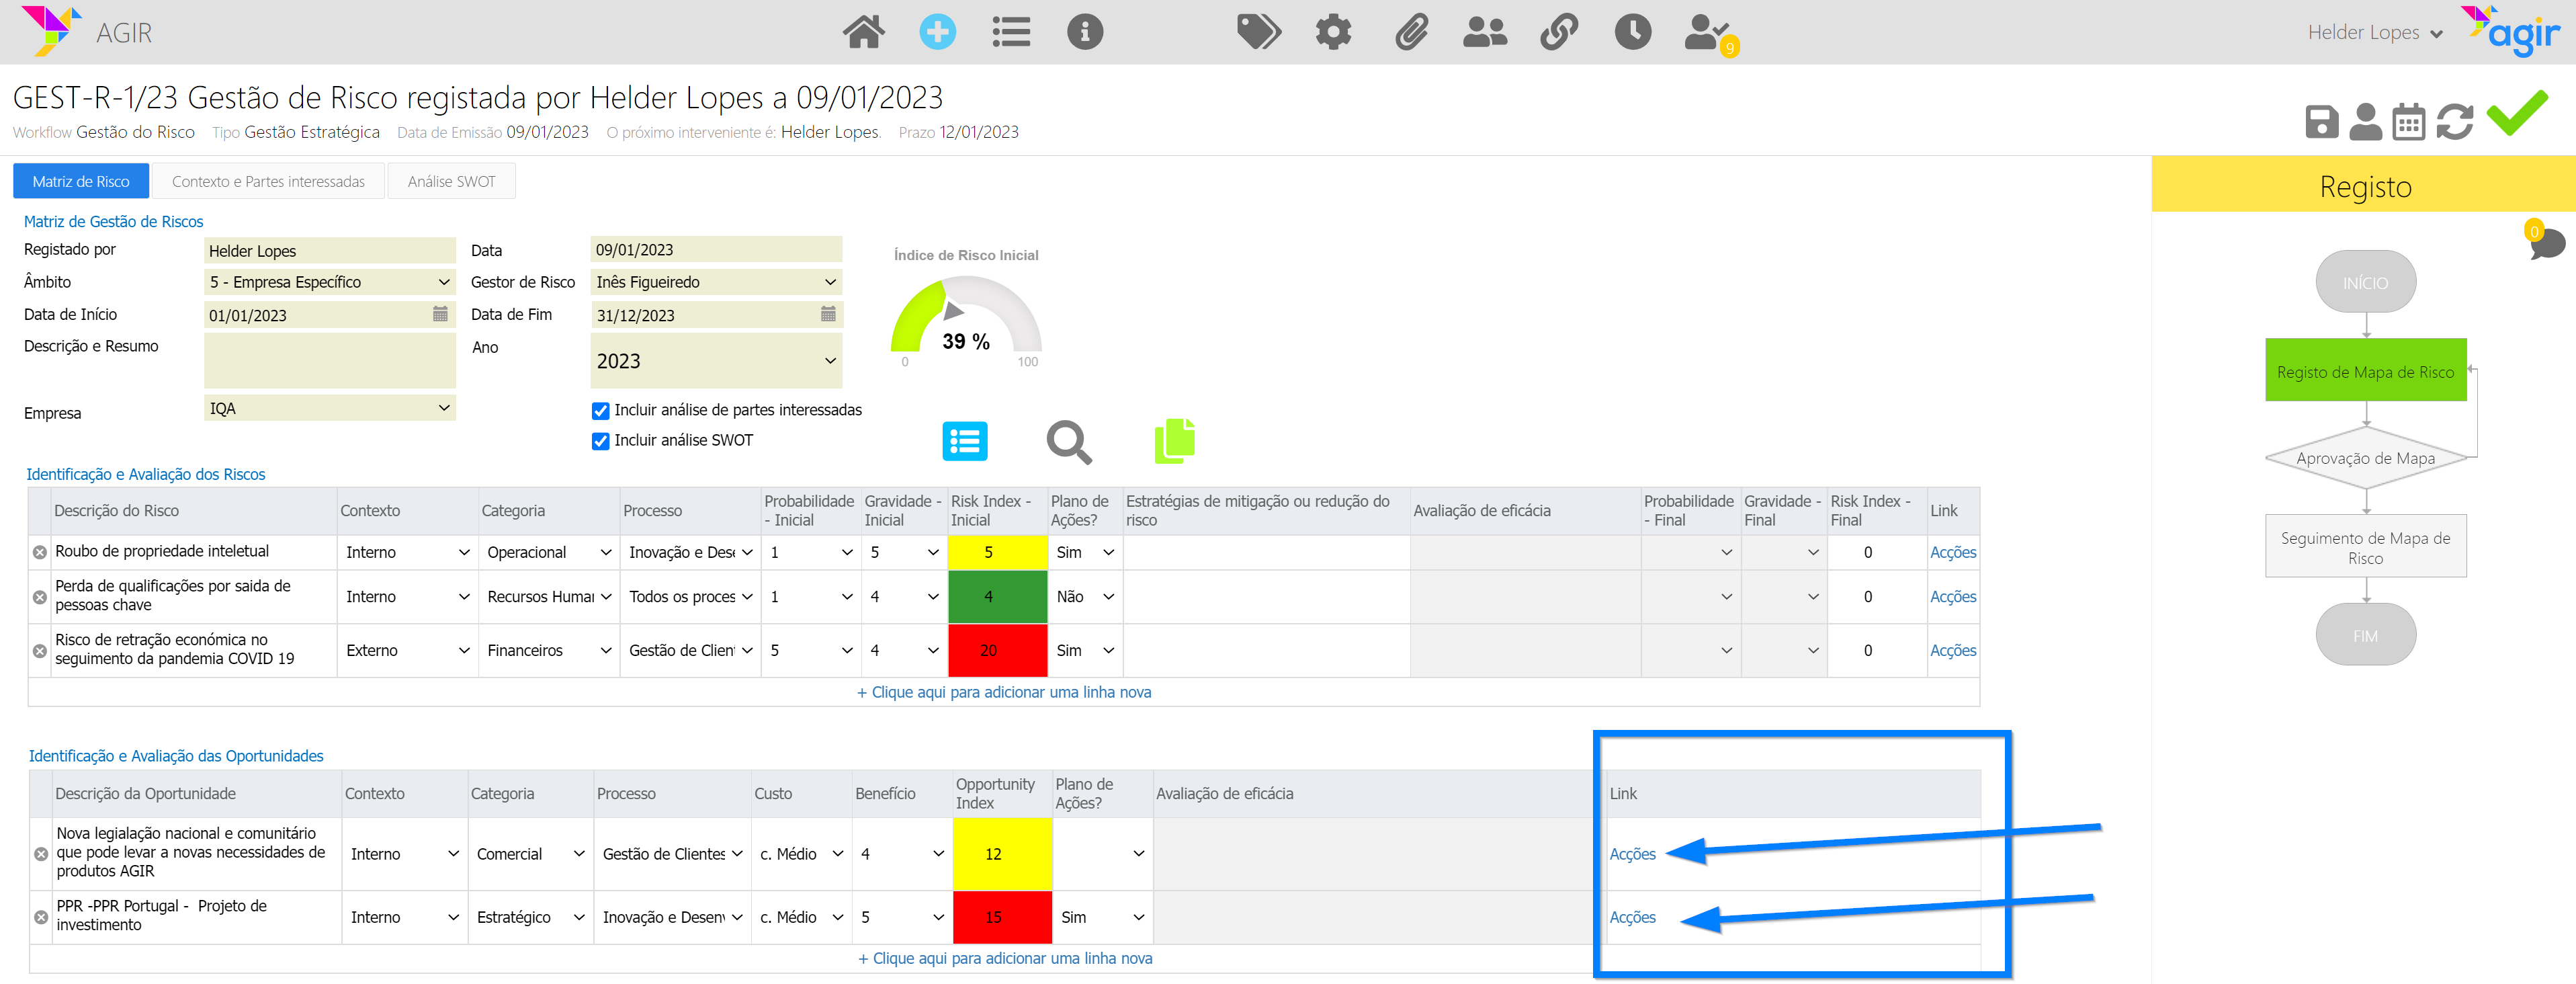Image resolution: width=2576 pixels, height=984 pixels.
Task: Remove the Roubo de propriedade inteletual row
Action: (40, 552)
